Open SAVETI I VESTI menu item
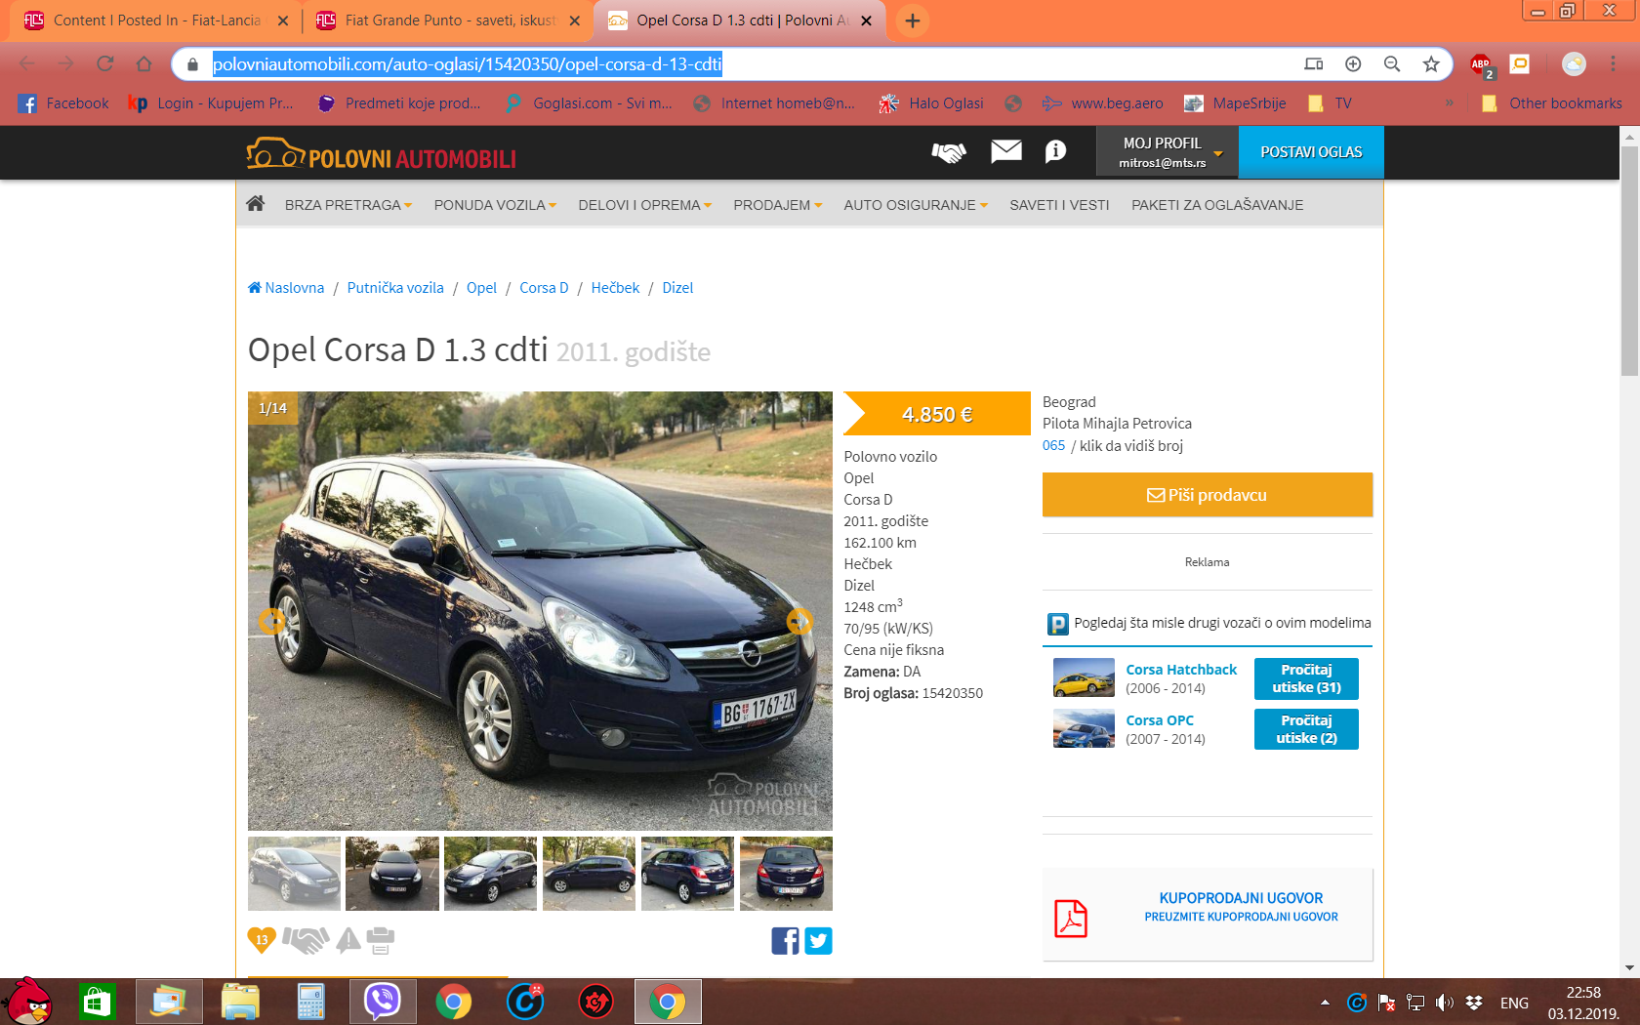Viewport: 1640px width, 1025px height. pos(1059,205)
